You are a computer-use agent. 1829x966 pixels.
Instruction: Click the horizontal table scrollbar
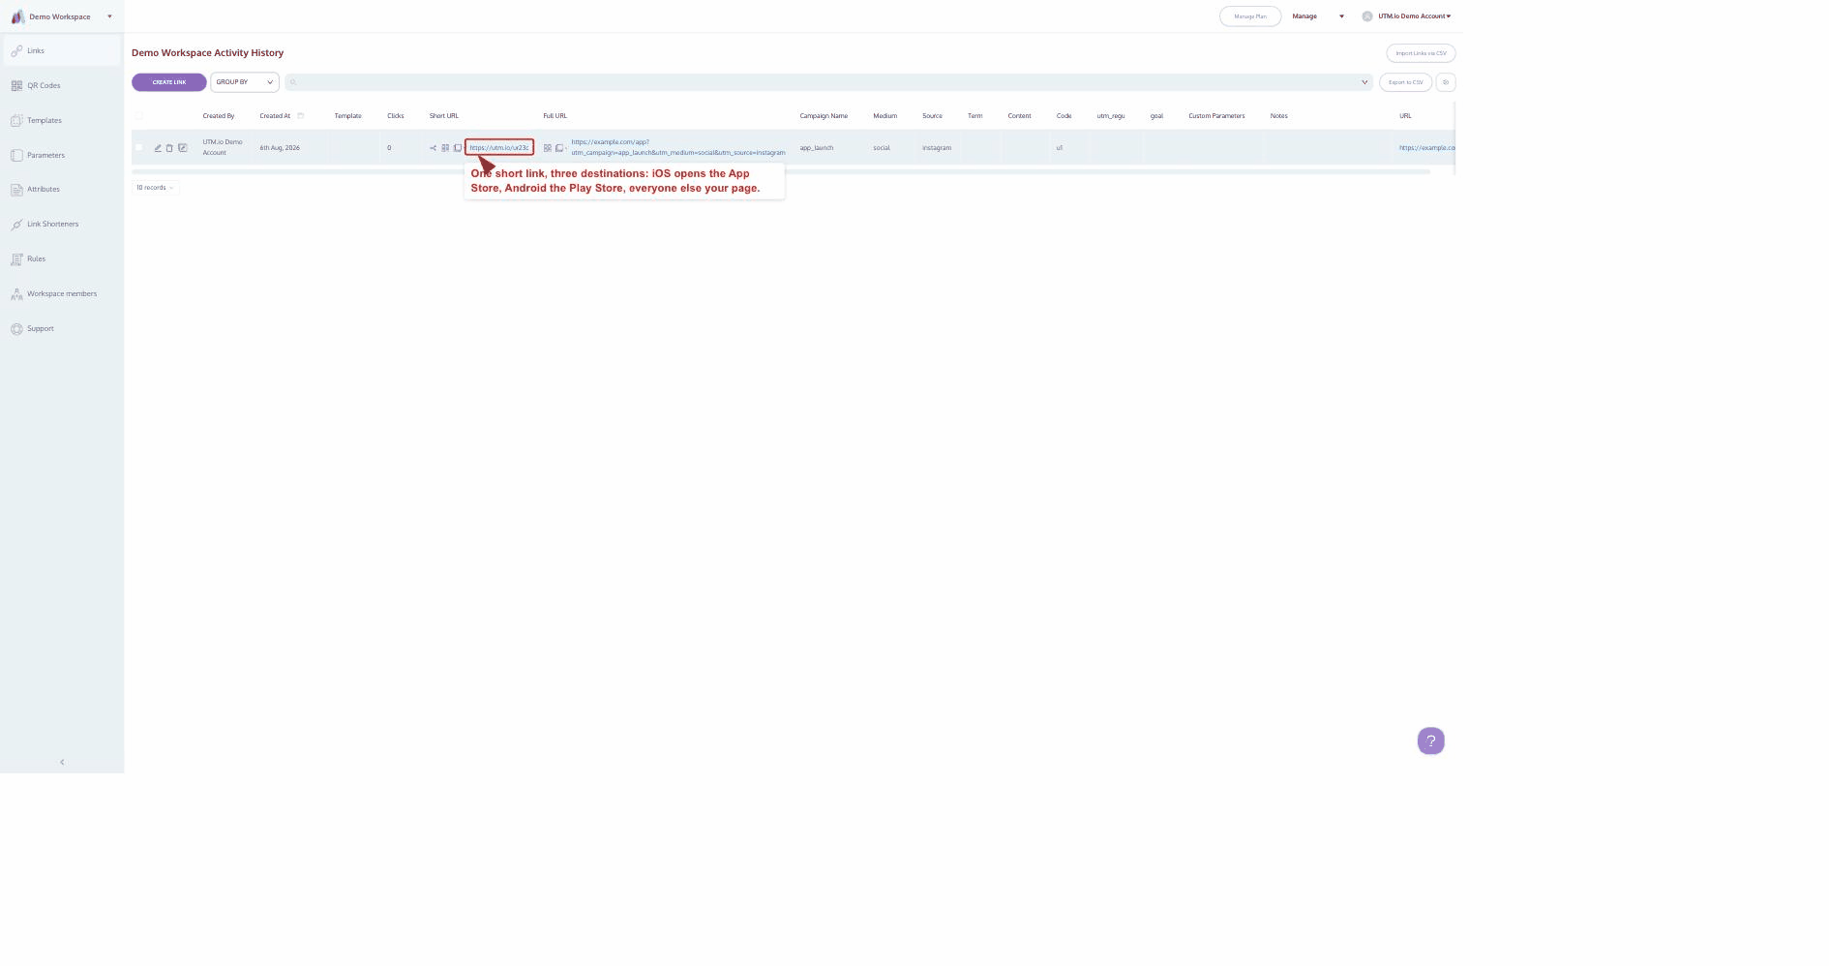(781, 171)
